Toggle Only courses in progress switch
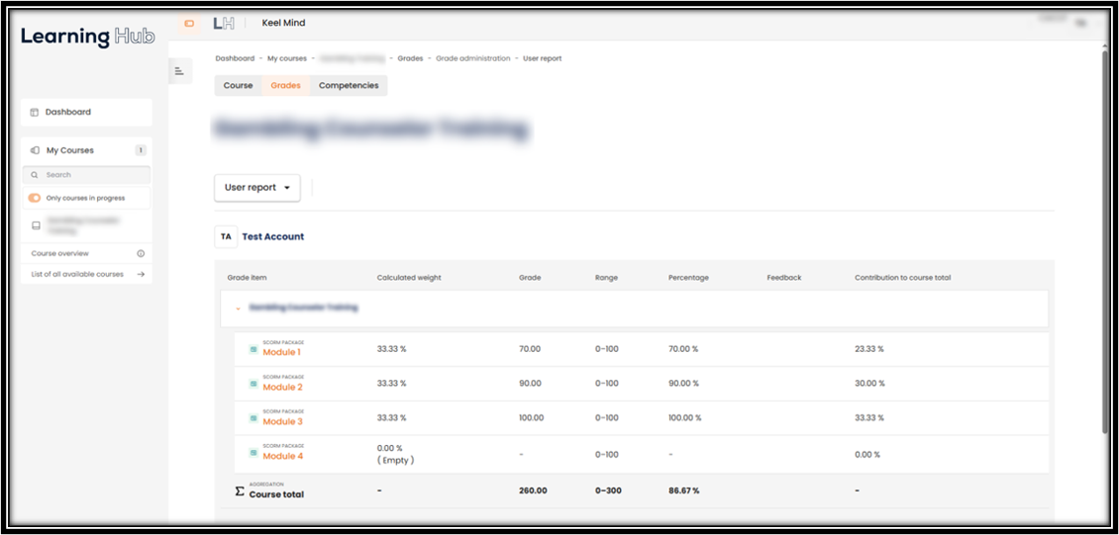Image resolution: width=1119 pixels, height=535 pixels. coord(35,198)
